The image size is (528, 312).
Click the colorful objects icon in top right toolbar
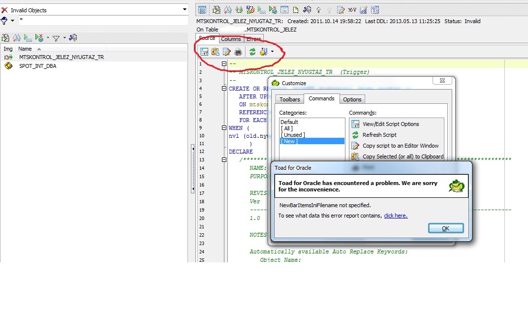[250, 10]
